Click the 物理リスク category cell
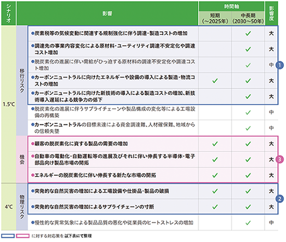Image resolution: width=286 pixels, height=242 pixels. [22, 207]
